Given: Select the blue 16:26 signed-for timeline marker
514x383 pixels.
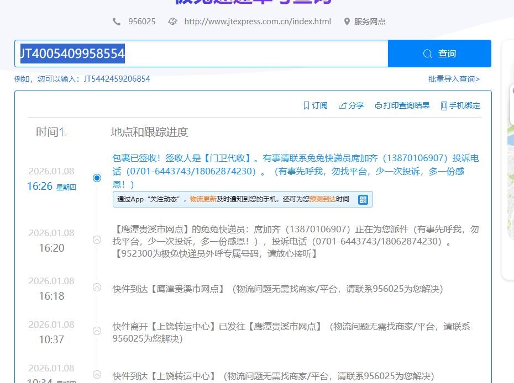Looking at the screenshot, I should (97, 178).
